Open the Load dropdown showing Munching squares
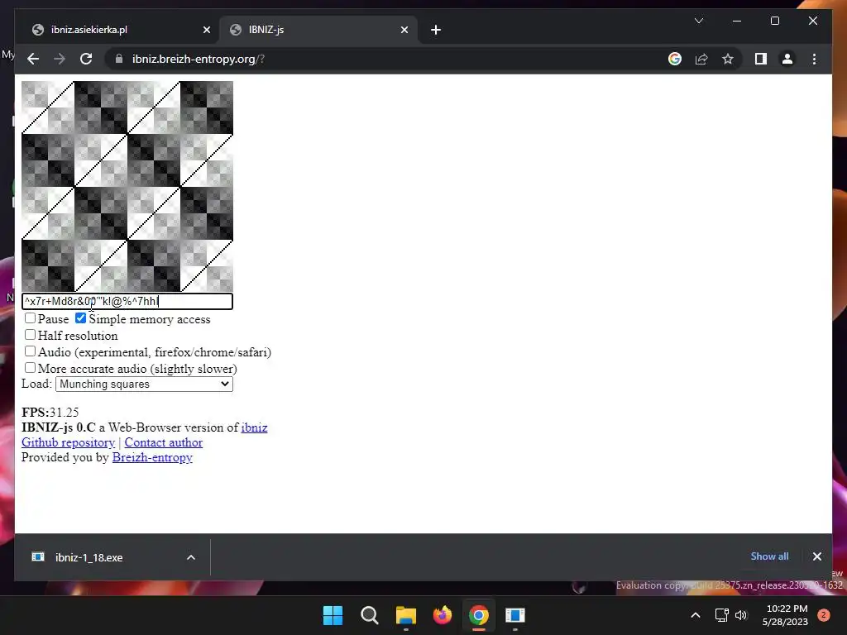847x635 pixels. [144, 384]
